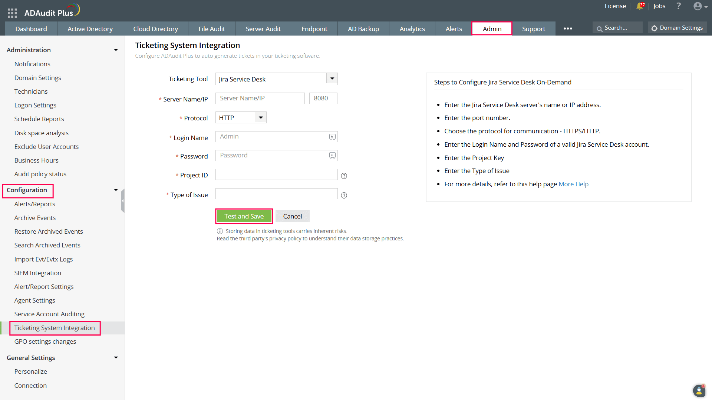Viewport: 712px width, 400px height.
Task: Click the Domain Settings gear button
Action: 677,28
